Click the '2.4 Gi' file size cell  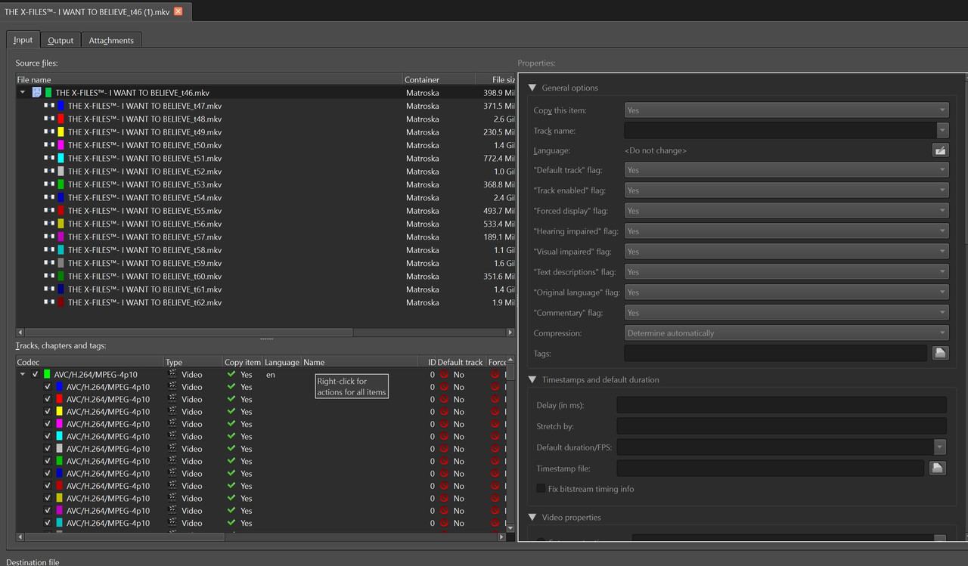(x=504, y=198)
